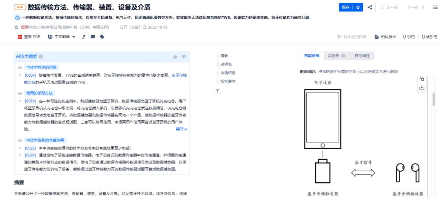Switch to the 特征属性 tab
This screenshot has width=441, height=197.
pyautogui.click(x=362, y=55)
